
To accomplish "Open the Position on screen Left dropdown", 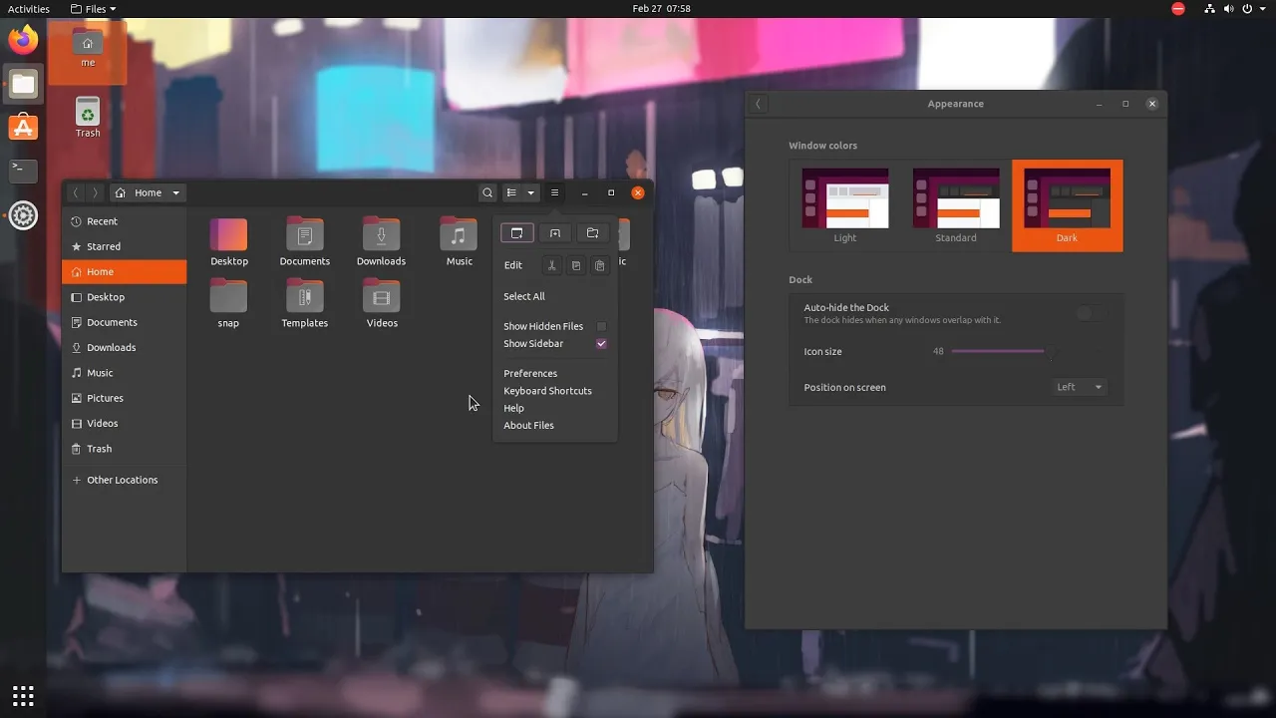I will (x=1080, y=387).
